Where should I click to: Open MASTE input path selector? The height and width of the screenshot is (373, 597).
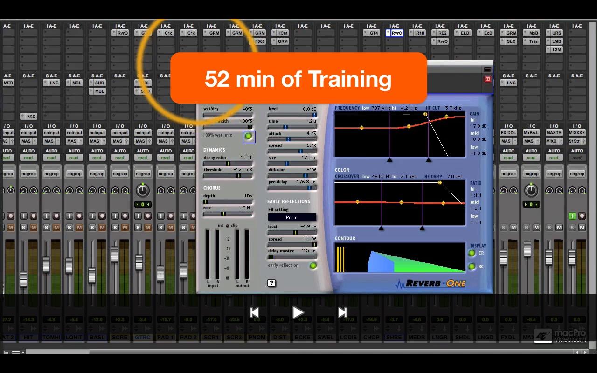[x=554, y=133]
